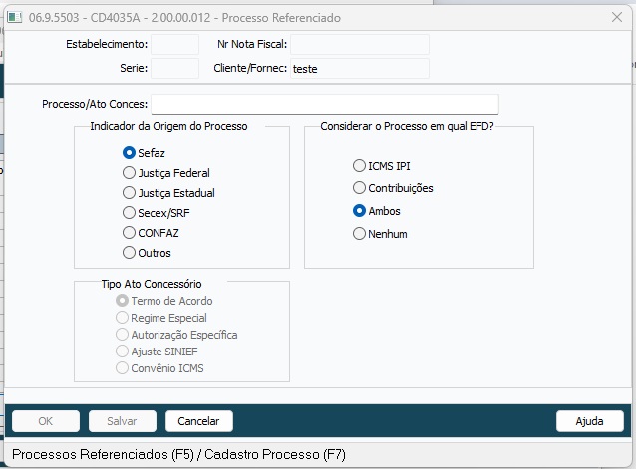
Task: Close the Processo Referenciado dialog
Action: (617, 17)
